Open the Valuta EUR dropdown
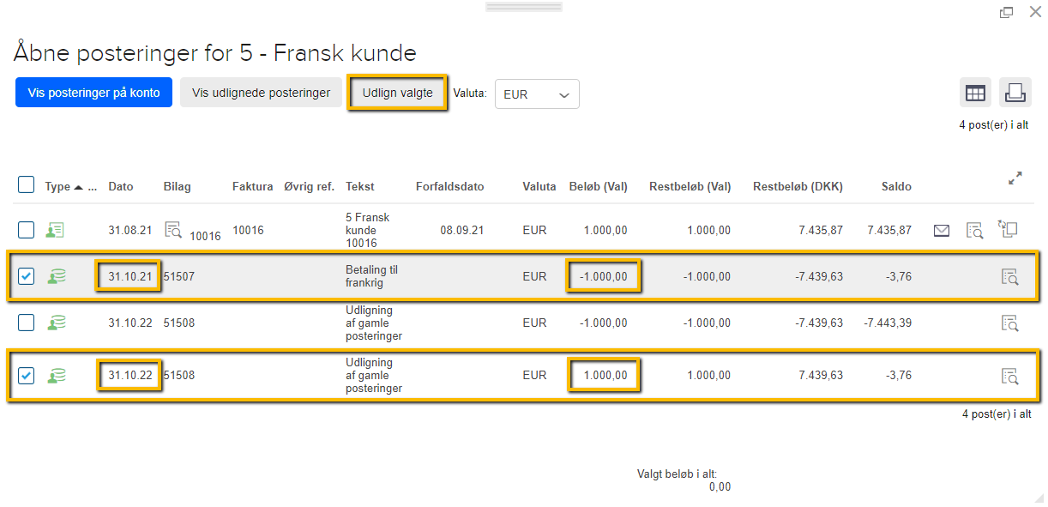The width and height of the screenshot is (1048, 507). tap(537, 94)
